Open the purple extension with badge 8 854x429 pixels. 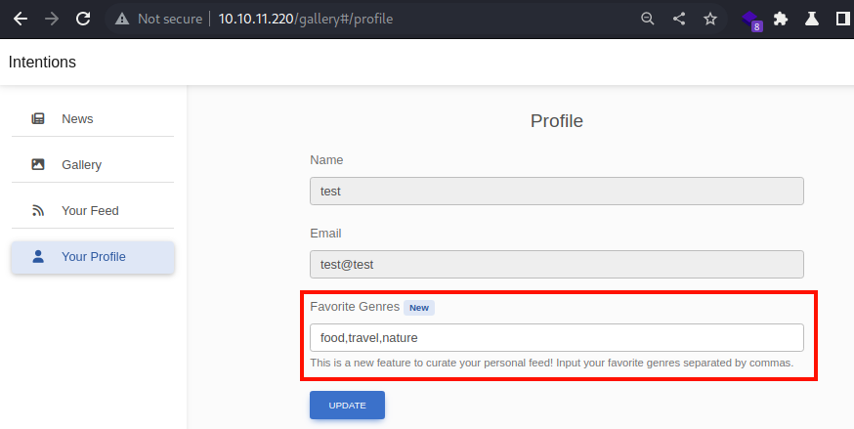(x=751, y=21)
